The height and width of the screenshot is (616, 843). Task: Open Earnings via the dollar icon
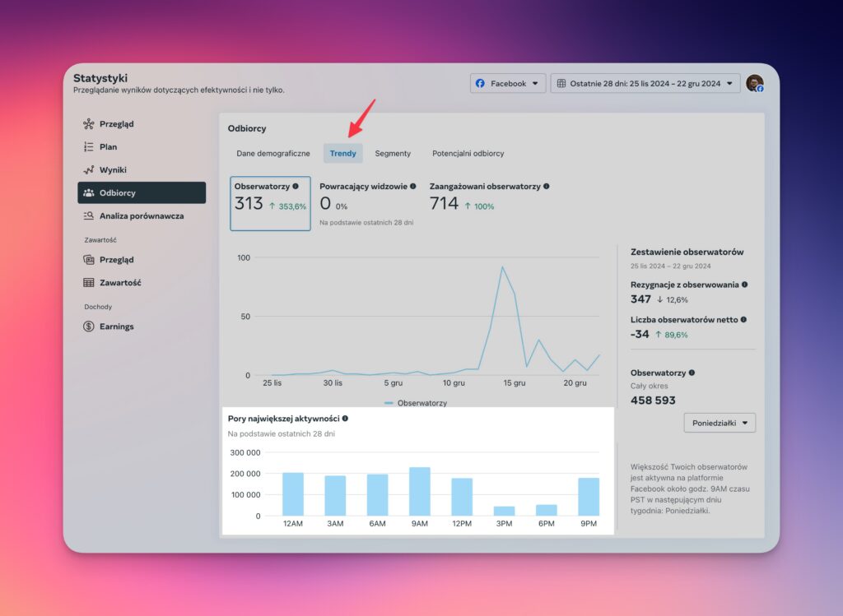point(89,327)
